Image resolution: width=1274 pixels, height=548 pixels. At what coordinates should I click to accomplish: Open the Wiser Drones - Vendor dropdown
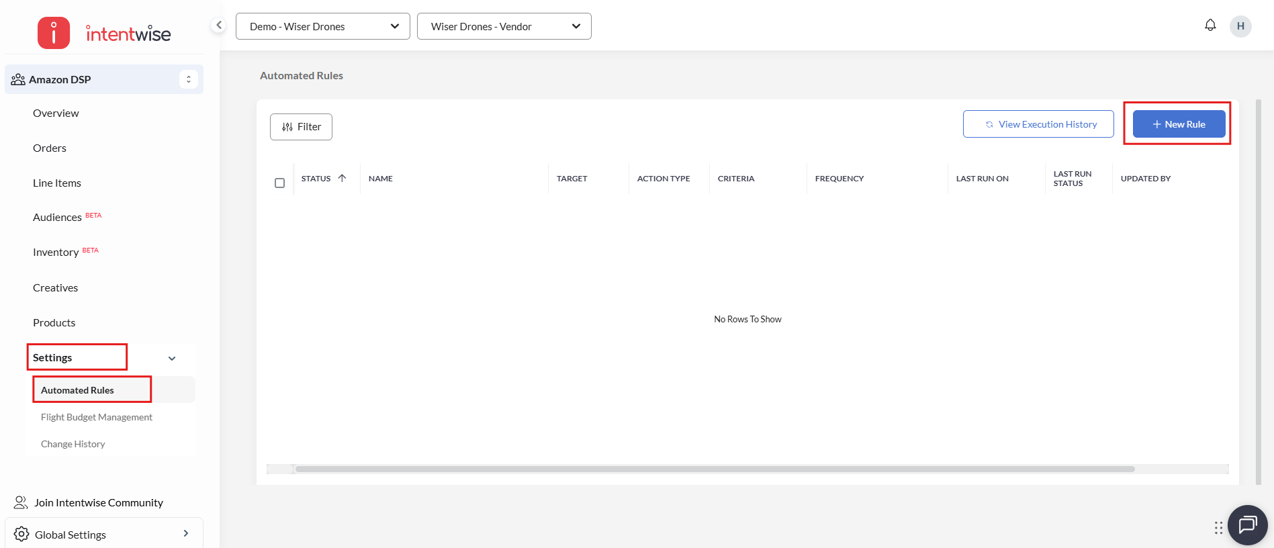click(x=504, y=26)
